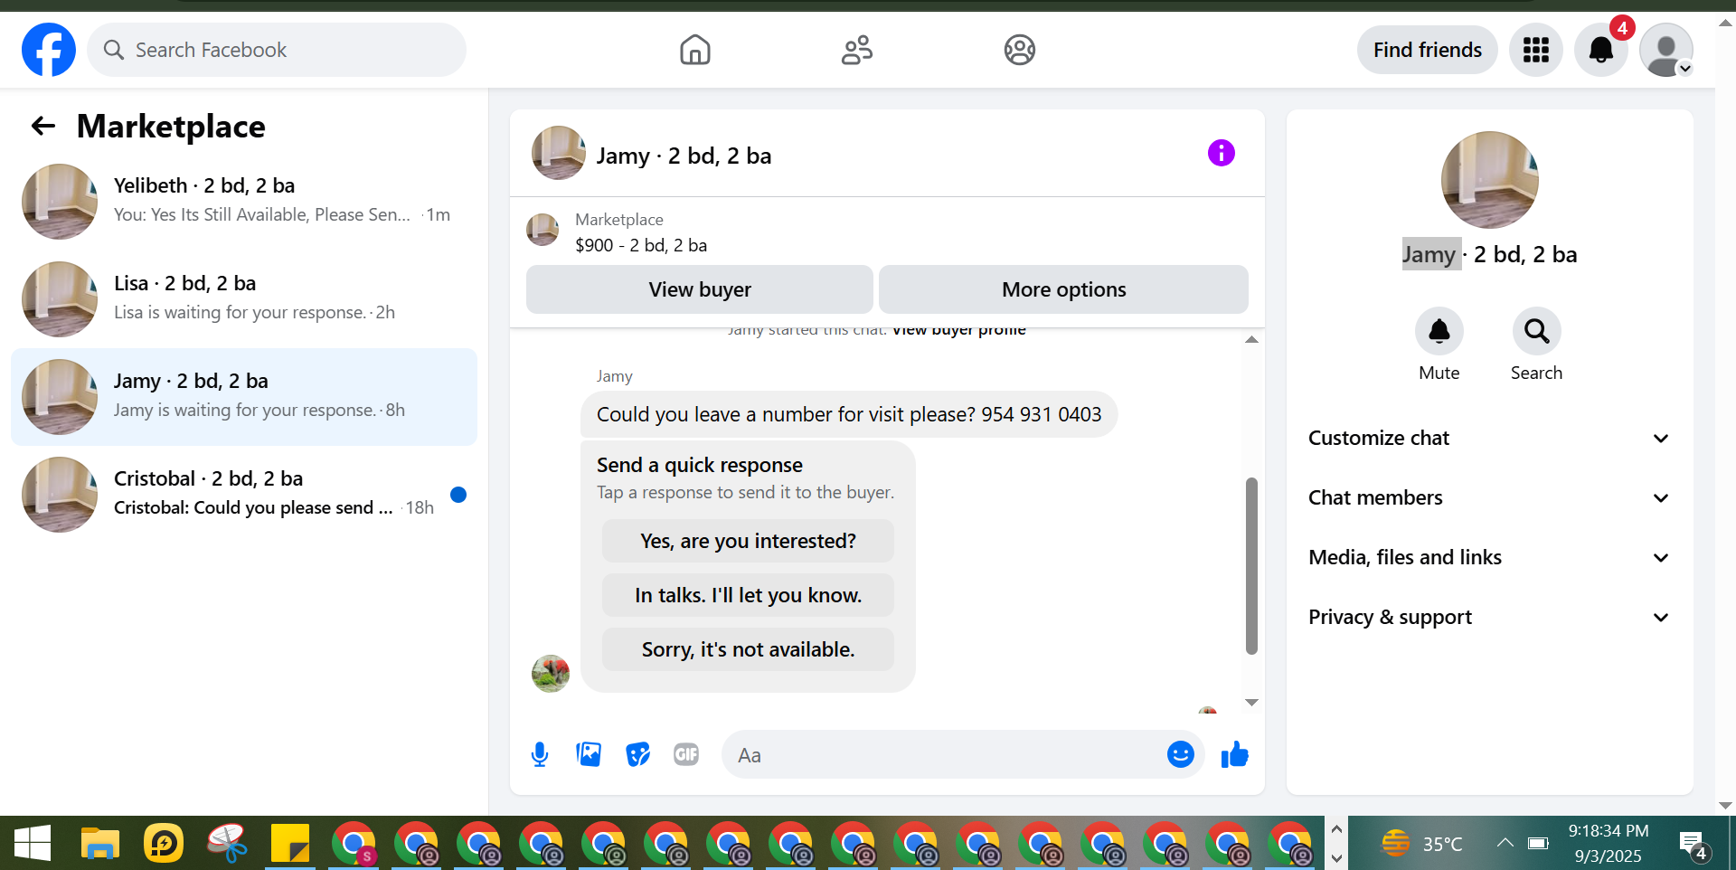Click the chat scroll-down arrow
1736x870 pixels.
click(1251, 702)
